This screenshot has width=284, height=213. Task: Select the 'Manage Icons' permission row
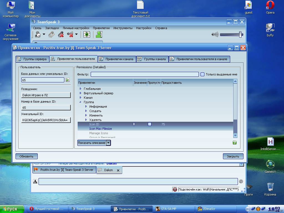pos(155,133)
